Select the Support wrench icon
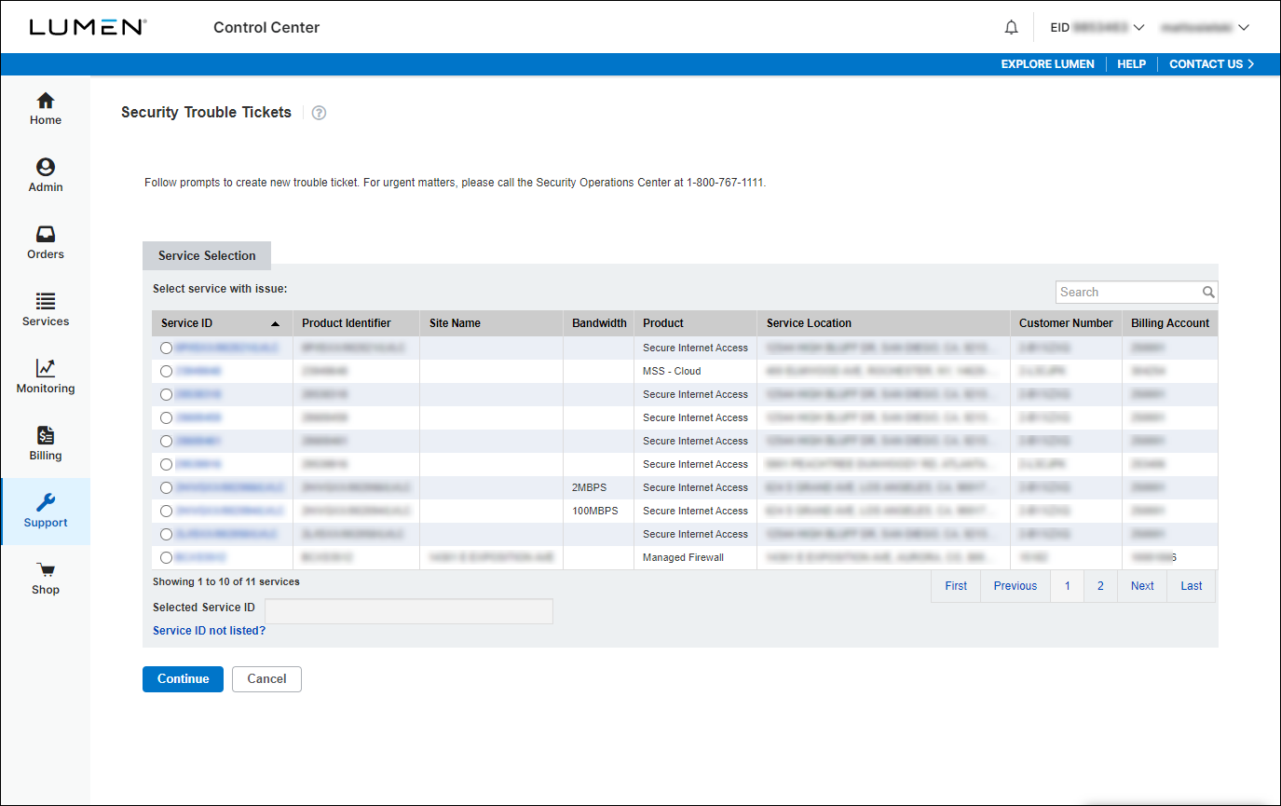This screenshot has width=1281, height=806. [x=46, y=502]
